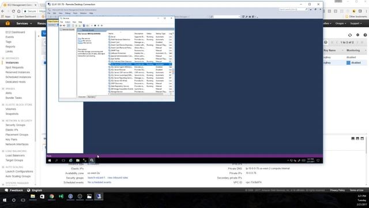Viewport: 369px width, 208px height.
Task: Open Remote Desktop icon on host taskbar
Action: pos(99,196)
